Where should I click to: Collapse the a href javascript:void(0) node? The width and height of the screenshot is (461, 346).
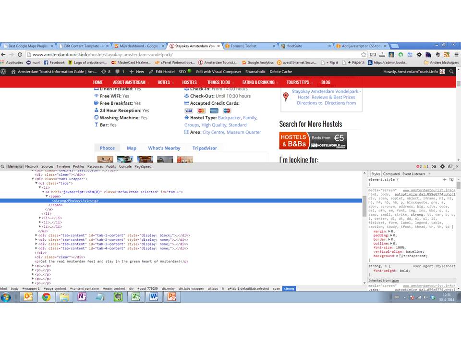coord(43,192)
